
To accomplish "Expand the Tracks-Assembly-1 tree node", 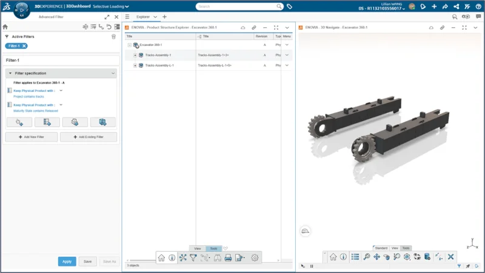I will [135, 55].
